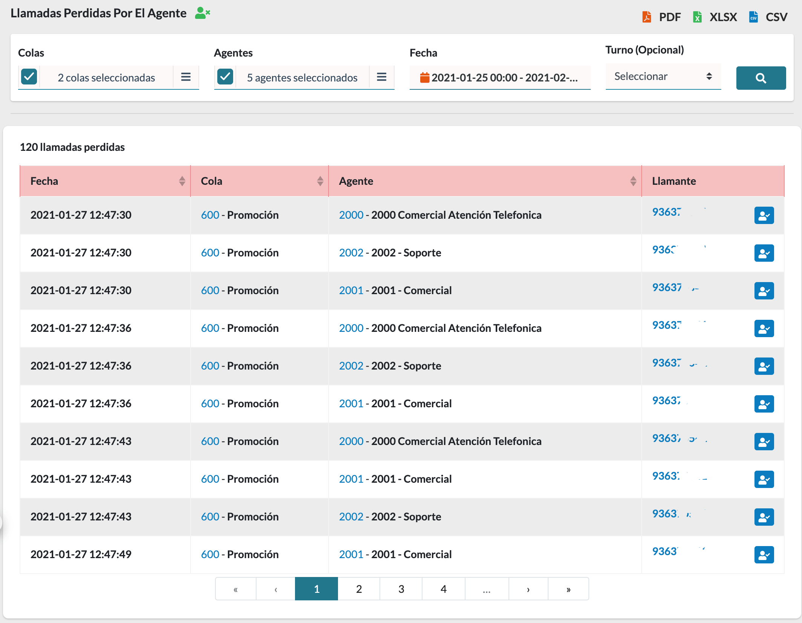Open agent 2002 link in 12:47:43 row
Viewport: 802px width, 623px height.
[351, 517]
